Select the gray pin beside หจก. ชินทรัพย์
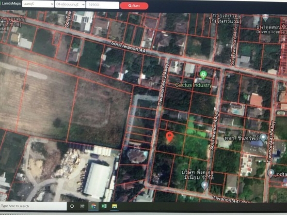Image resolution: width=287 pixels, height=215 pixels. tap(263, 138)
